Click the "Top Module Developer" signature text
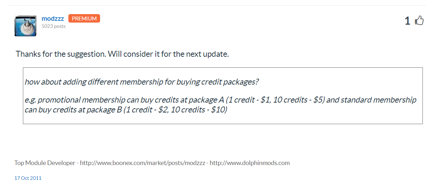This screenshot has height=183, width=426. pyautogui.click(x=45, y=163)
